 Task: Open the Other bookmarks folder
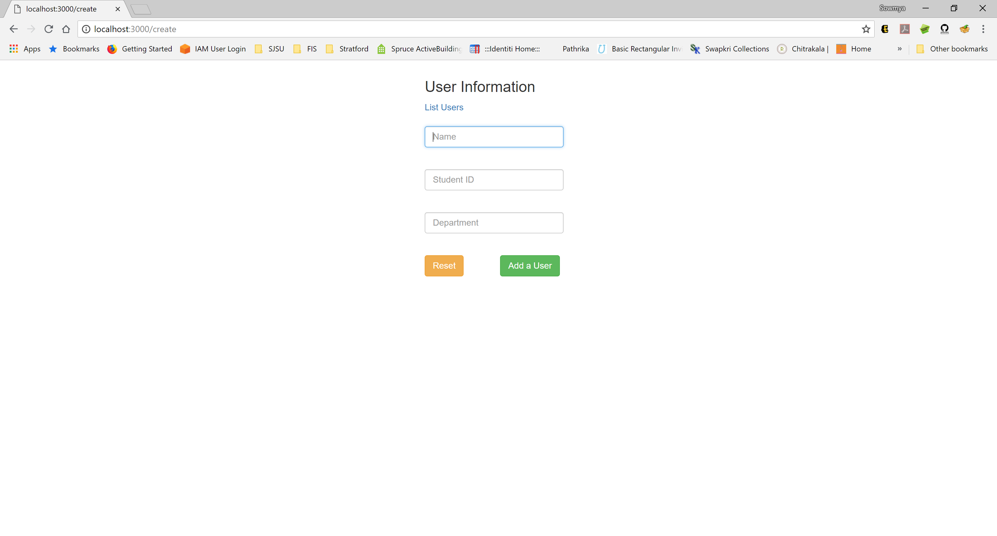click(952, 49)
